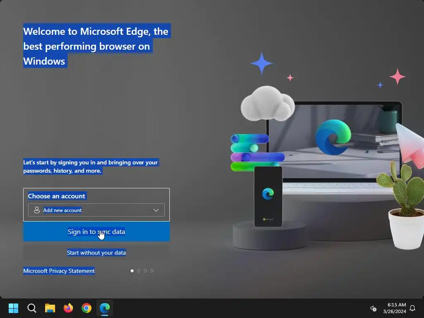424x318 pixels.
Task: Click Sign in to sync data
Action: (x=96, y=231)
